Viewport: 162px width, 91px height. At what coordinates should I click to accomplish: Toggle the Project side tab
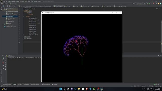(1, 8)
